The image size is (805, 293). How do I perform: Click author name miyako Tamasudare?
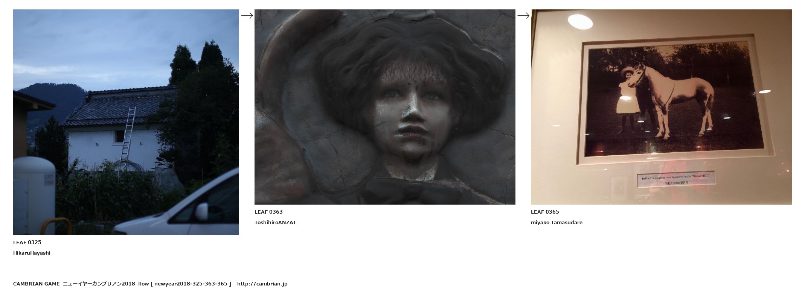(556, 222)
